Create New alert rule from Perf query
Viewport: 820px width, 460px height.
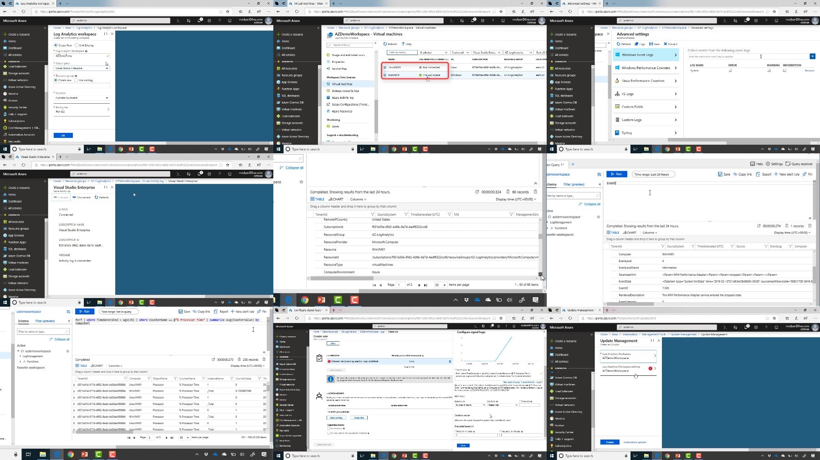tap(242, 312)
